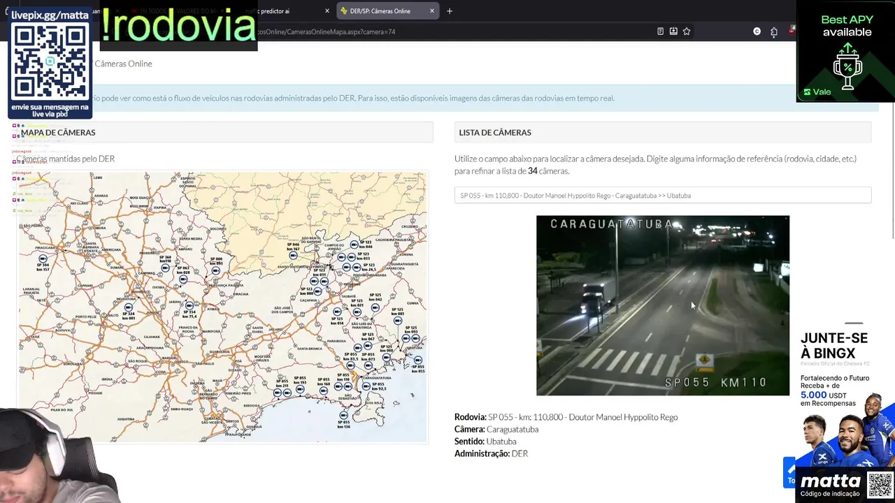Select the SP 008 km 095 camera marker

[x=216, y=271]
